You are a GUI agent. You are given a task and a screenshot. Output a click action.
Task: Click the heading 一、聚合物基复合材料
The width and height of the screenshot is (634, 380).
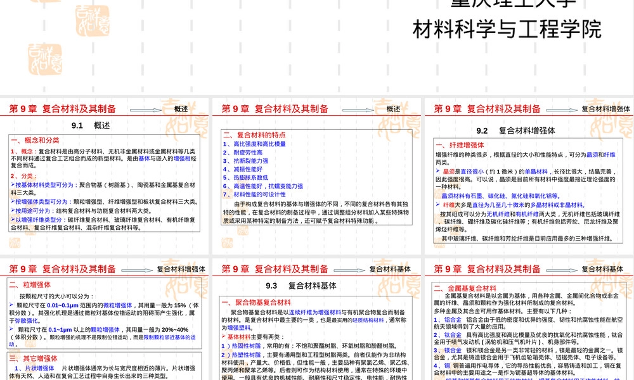click(256, 303)
